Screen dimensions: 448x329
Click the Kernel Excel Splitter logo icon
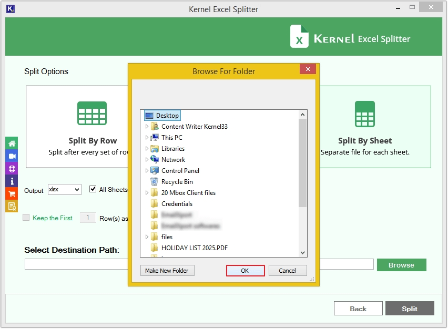pyautogui.click(x=299, y=36)
